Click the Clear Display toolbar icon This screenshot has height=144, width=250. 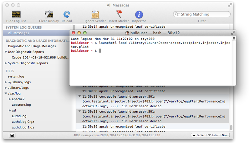point(49,14)
